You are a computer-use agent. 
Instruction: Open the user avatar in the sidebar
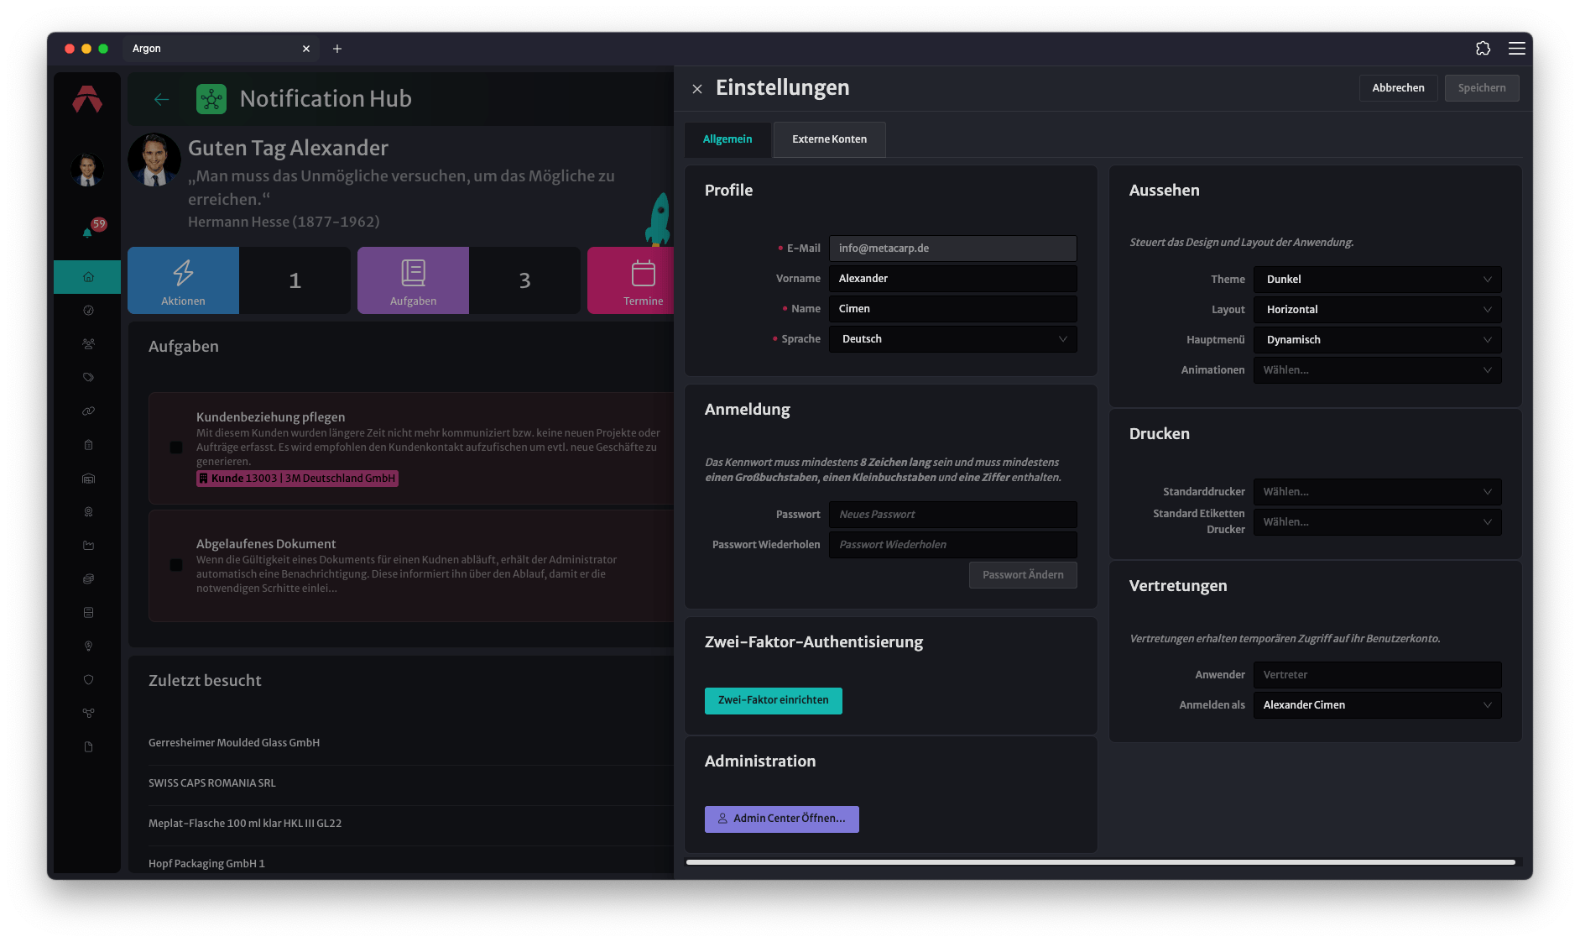87,170
